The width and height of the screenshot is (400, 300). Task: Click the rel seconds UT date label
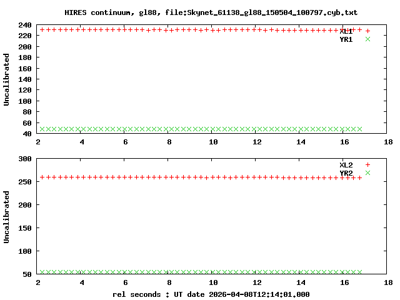(211, 294)
